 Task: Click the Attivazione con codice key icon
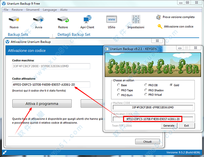(160, 27)
